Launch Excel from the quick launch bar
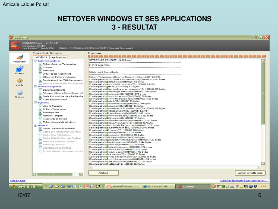The width and height of the screenshot is (278, 209). click(x=80, y=186)
